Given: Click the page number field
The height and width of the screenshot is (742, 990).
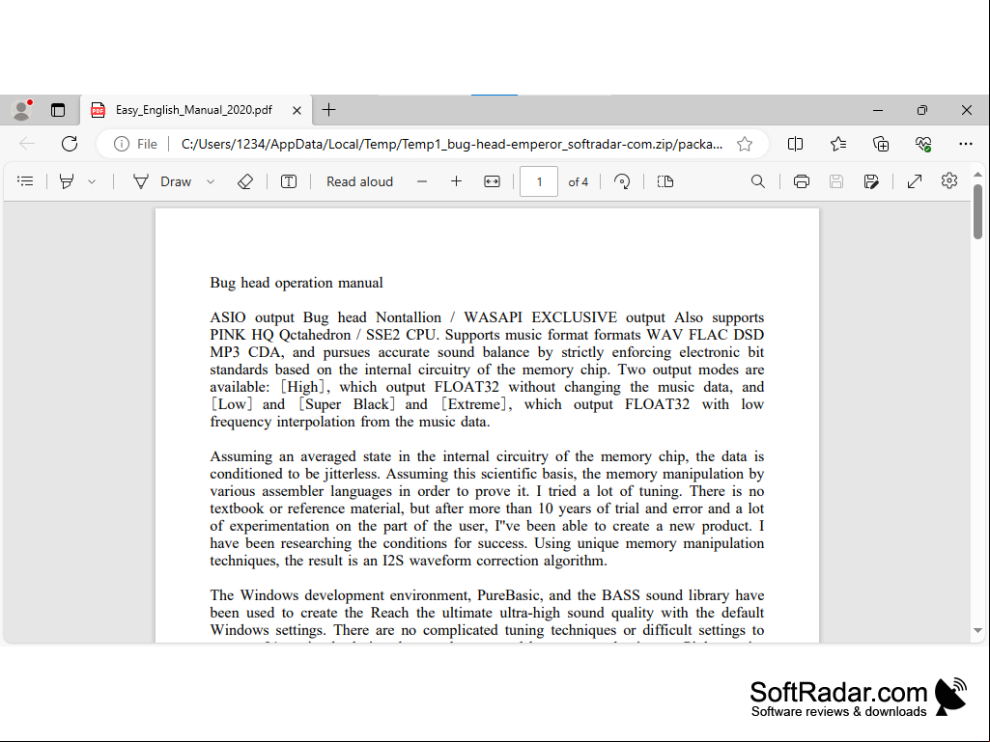Looking at the screenshot, I should click(539, 181).
